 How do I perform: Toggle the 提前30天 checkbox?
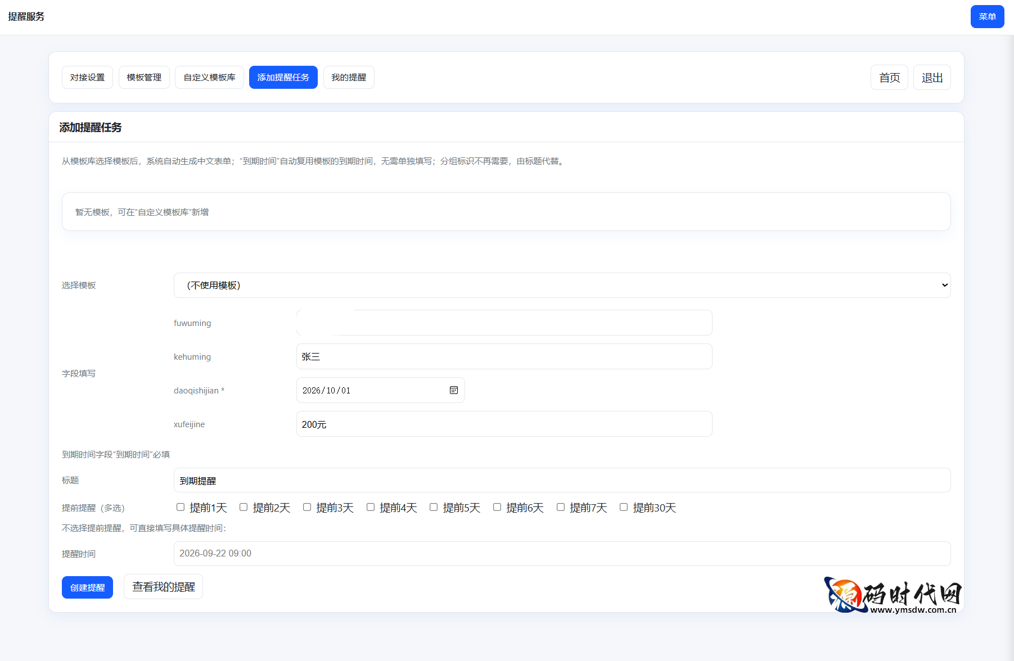coord(624,507)
